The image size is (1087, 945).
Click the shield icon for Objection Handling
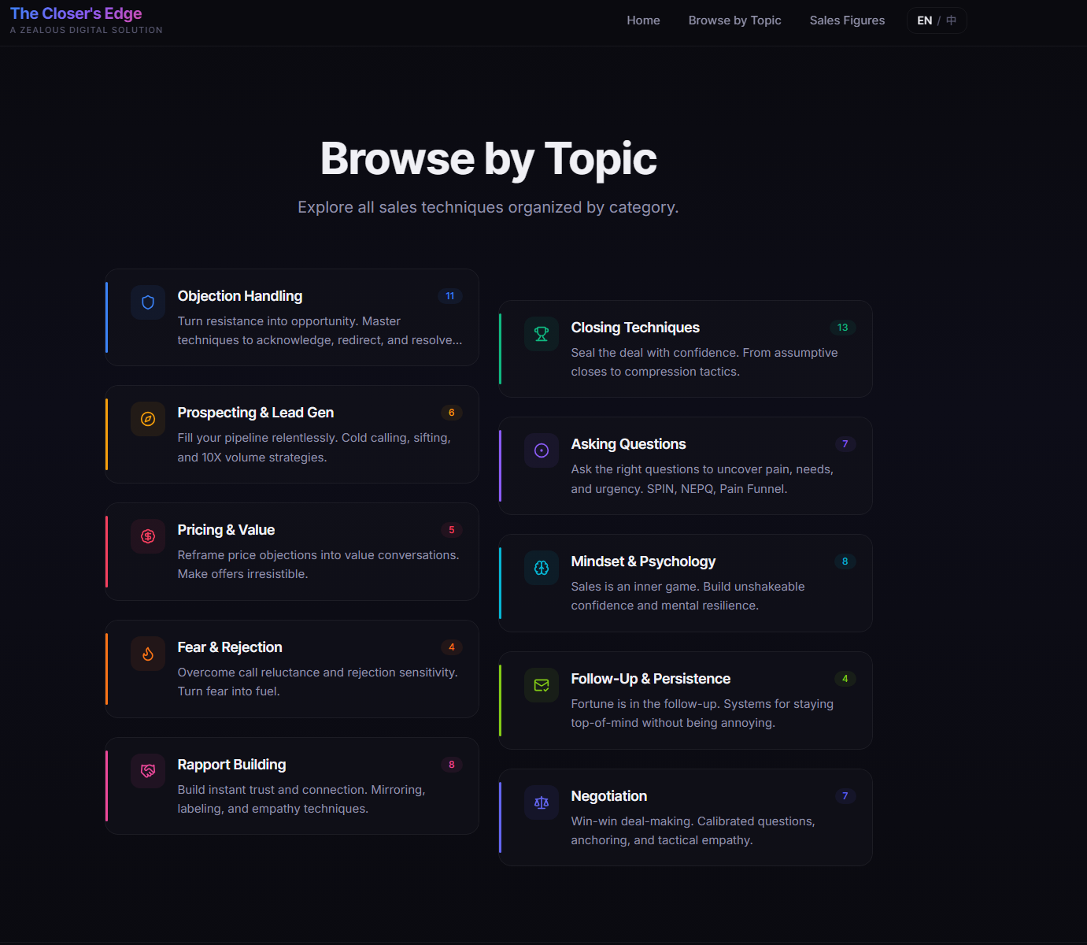(148, 302)
